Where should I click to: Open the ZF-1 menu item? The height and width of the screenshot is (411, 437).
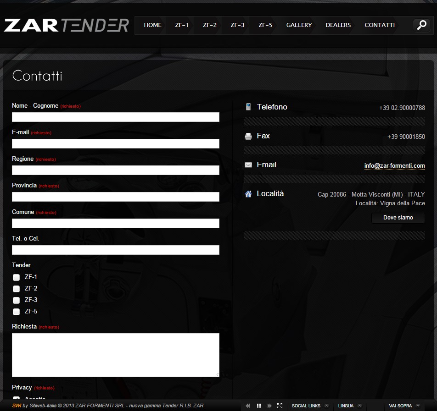click(182, 25)
